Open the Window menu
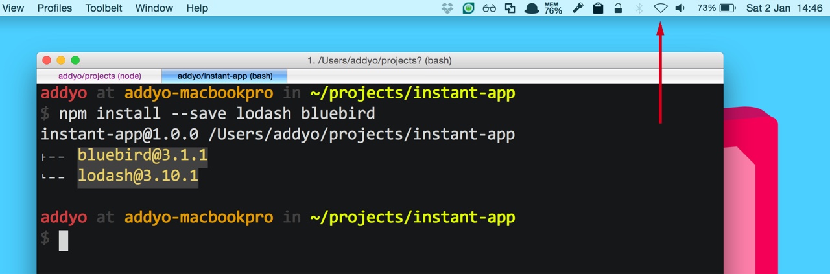The image size is (830, 274). pos(154,8)
